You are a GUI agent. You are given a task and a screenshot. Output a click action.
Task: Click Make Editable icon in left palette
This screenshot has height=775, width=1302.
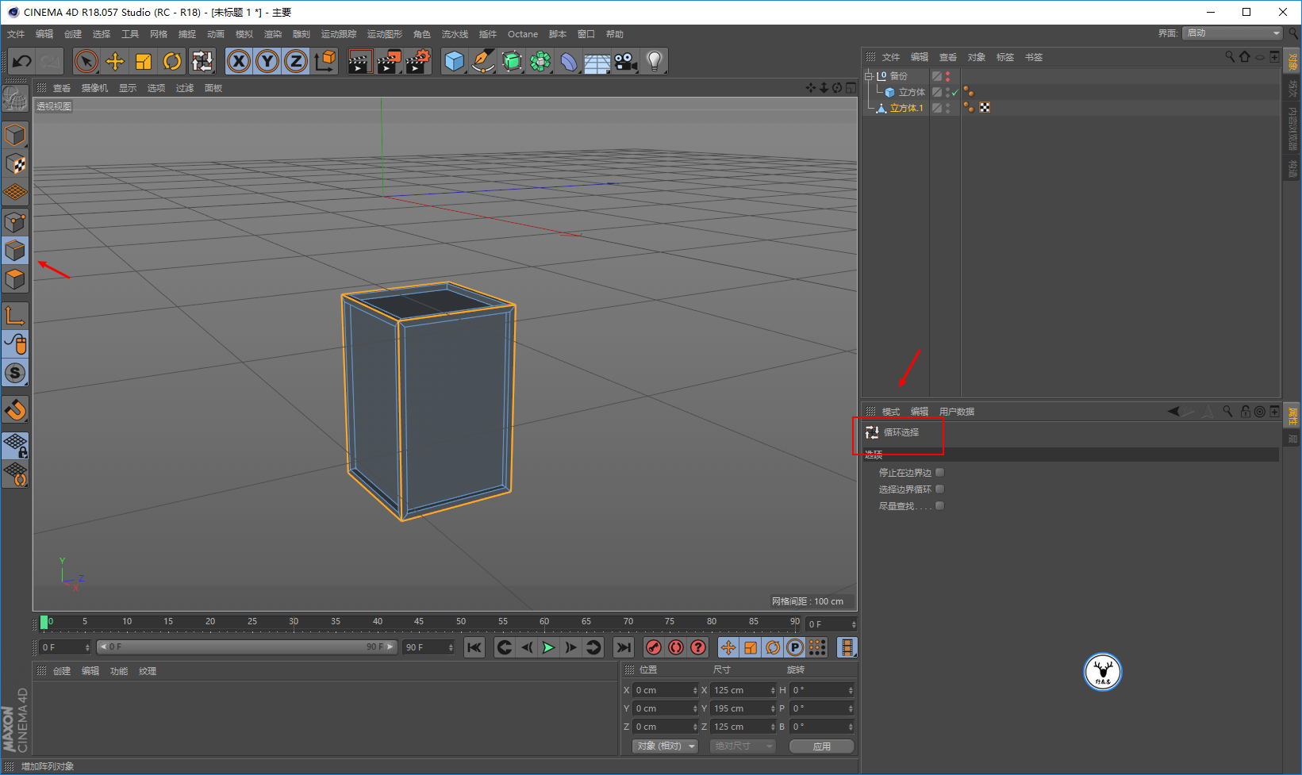tap(15, 98)
